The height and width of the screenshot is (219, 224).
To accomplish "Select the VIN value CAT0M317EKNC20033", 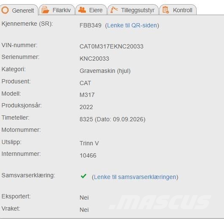I will point(112,46).
